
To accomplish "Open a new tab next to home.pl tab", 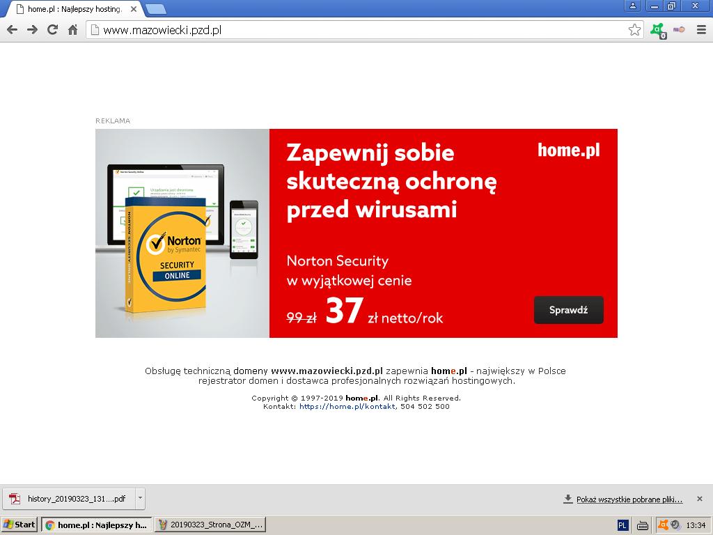I will point(156,9).
